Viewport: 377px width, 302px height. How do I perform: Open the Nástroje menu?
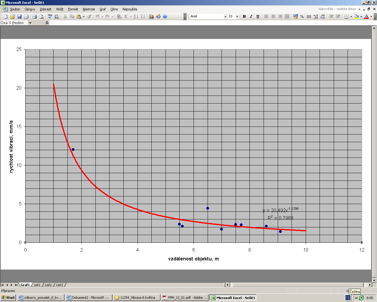(x=89, y=9)
